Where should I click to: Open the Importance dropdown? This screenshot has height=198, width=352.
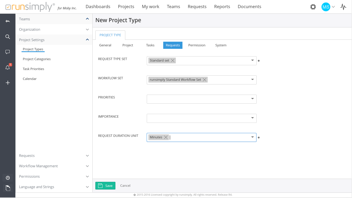[252, 118]
